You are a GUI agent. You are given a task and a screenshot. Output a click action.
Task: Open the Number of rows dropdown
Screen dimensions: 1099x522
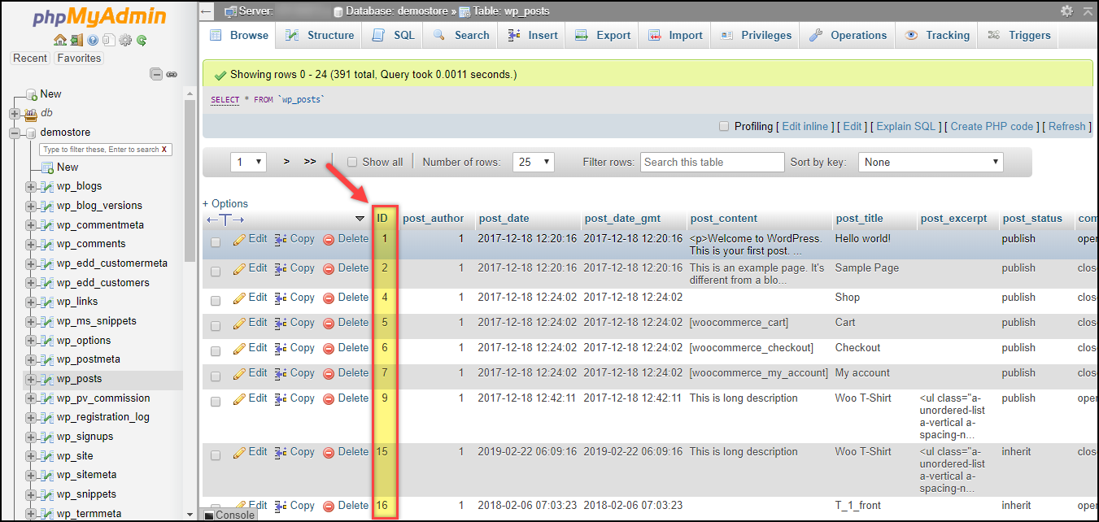pyautogui.click(x=534, y=162)
